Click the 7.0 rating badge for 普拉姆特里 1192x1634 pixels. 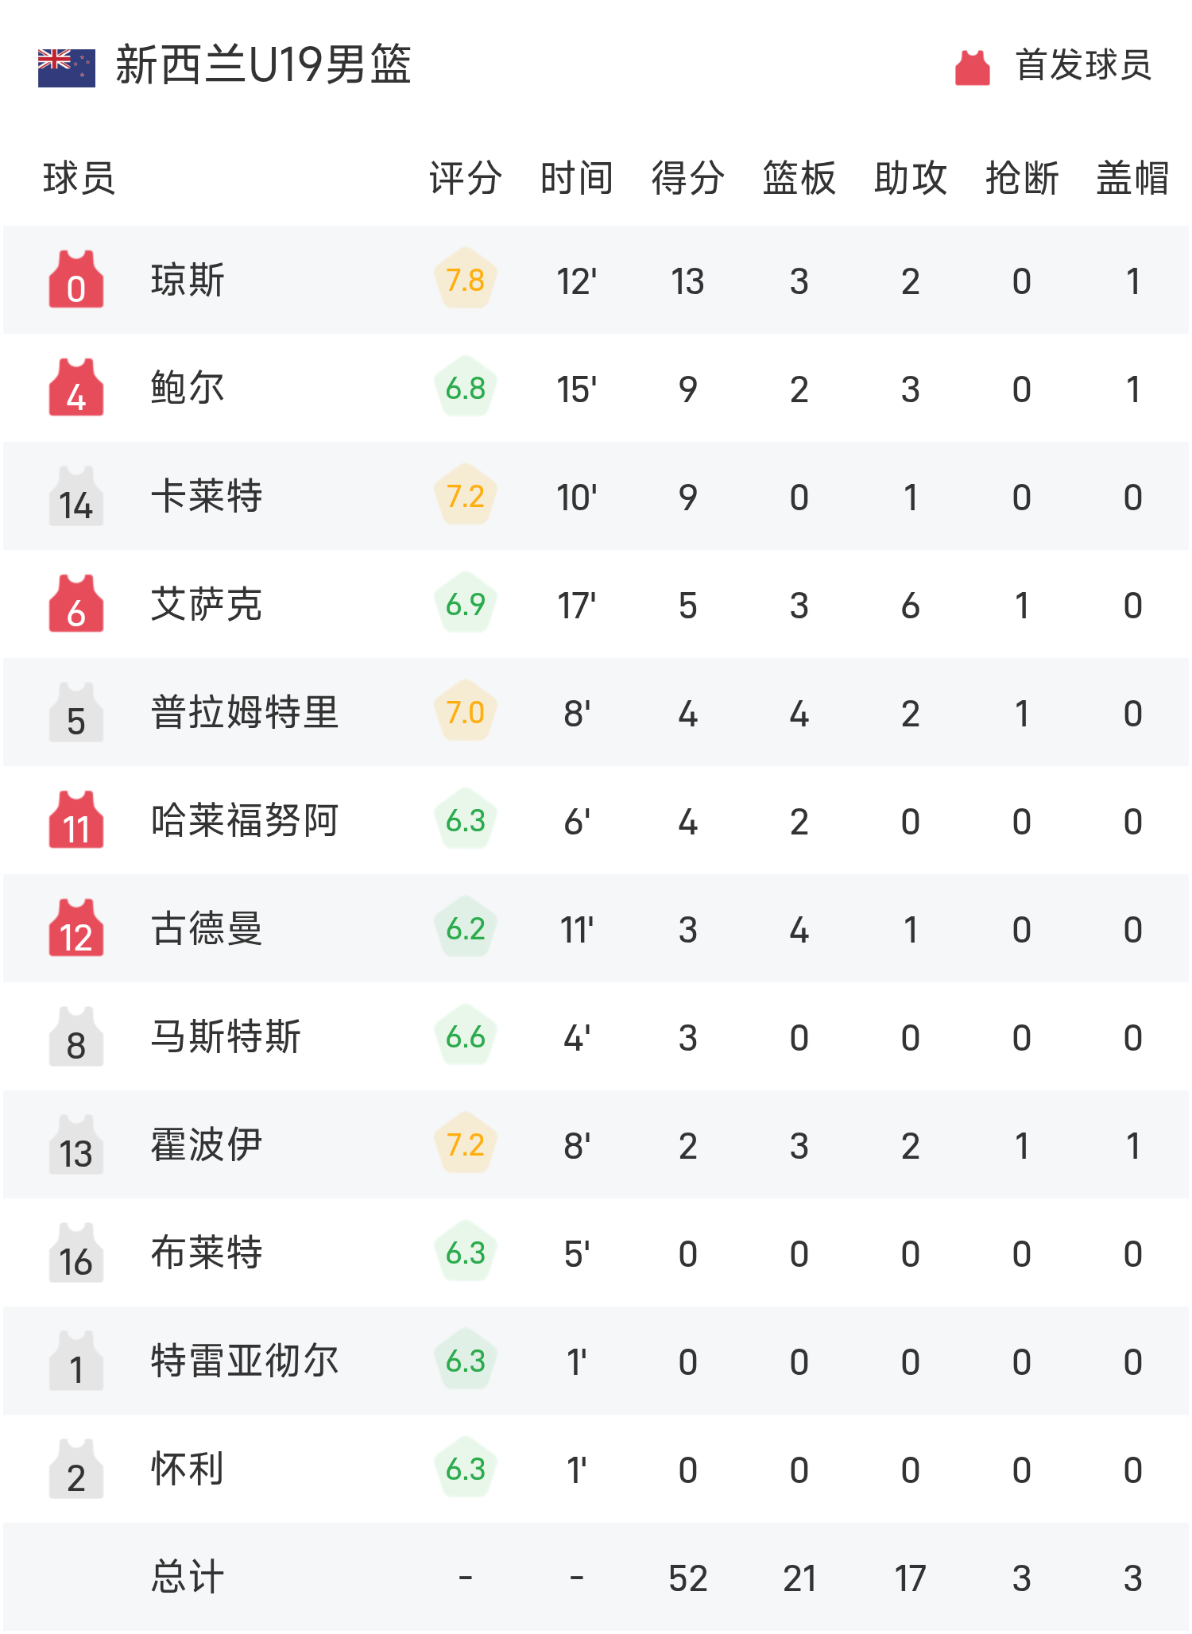pos(466,712)
